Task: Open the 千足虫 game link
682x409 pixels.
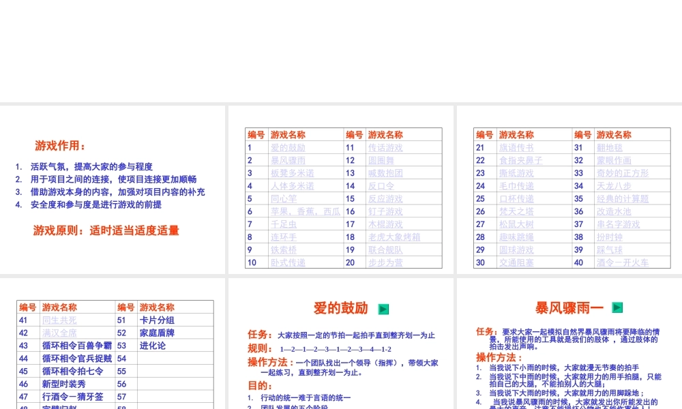Action: (284, 224)
